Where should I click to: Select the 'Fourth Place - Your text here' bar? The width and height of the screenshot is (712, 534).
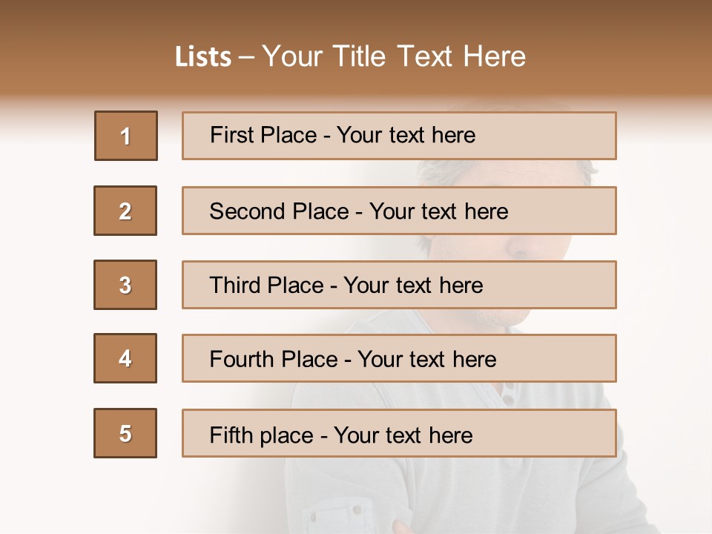(x=399, y=358)
